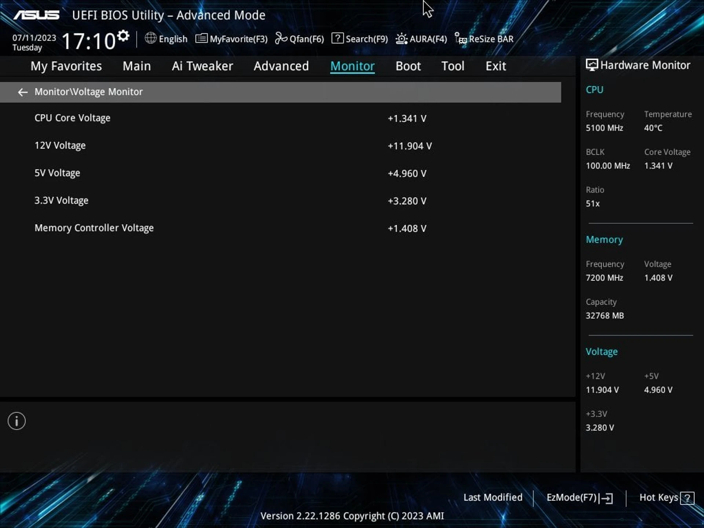Click the 32768 MB capacity value
This screenshot has width=704, height=528.
[x=605, y=316]
